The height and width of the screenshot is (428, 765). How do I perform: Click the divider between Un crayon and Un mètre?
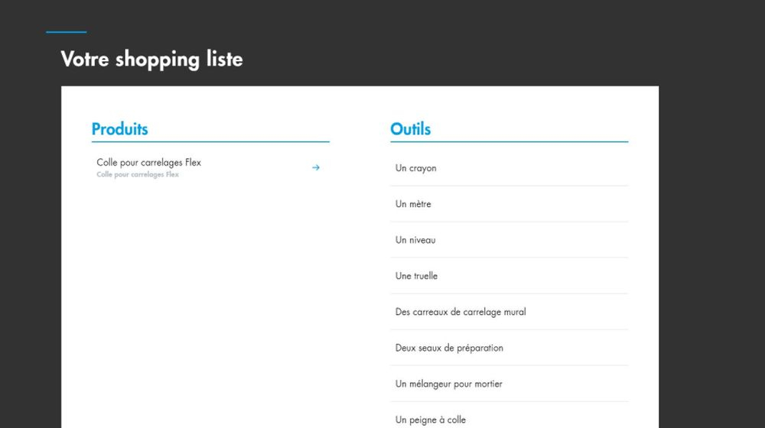pyautogui.click(x=509, y=186)
